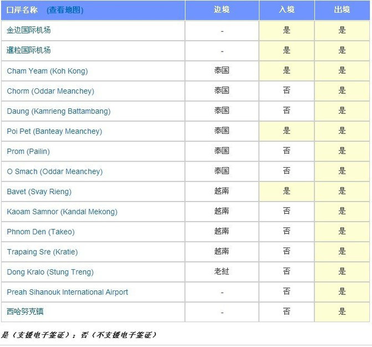Select Dong Kralo (Stung Treng) link
Viewport: 372px width, 347px height.
[x=50, y=272]
